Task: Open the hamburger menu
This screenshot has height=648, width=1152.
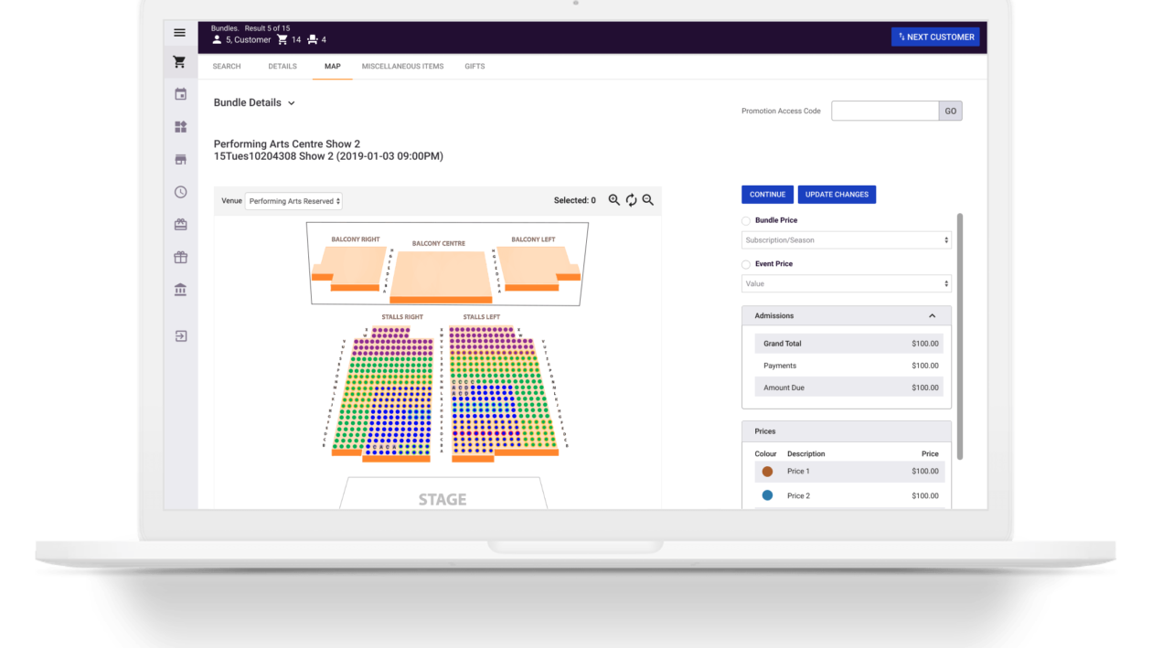Action: pos(180,33)
